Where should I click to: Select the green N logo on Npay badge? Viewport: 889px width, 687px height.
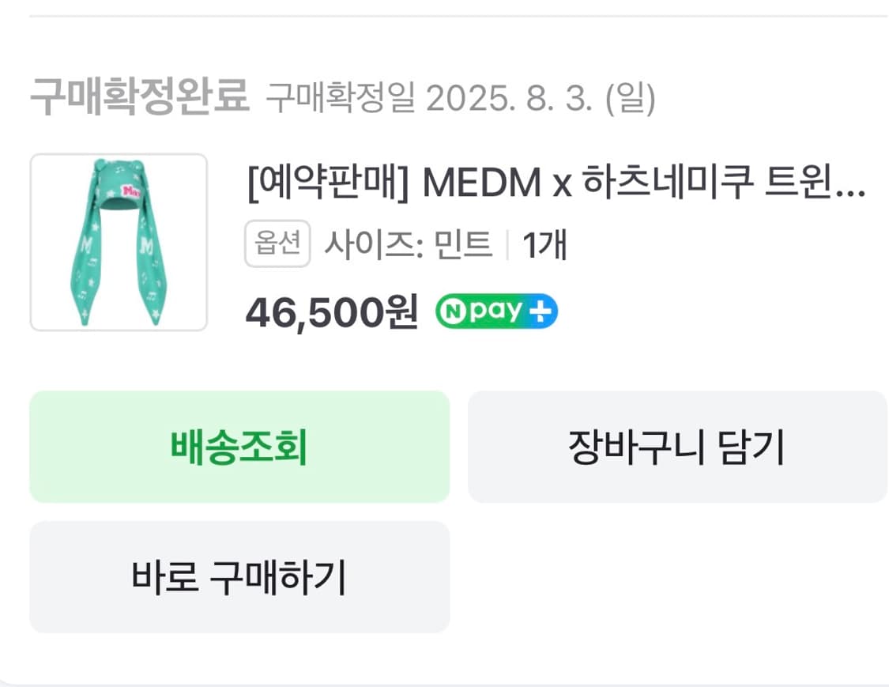coord(454,311)
